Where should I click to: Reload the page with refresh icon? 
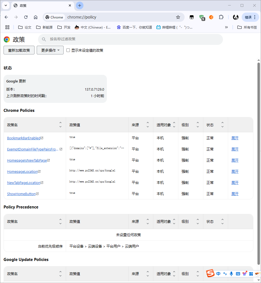tap(26, 17)
